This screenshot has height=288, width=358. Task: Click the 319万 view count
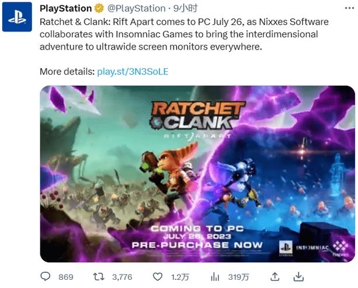click(237, 276)
